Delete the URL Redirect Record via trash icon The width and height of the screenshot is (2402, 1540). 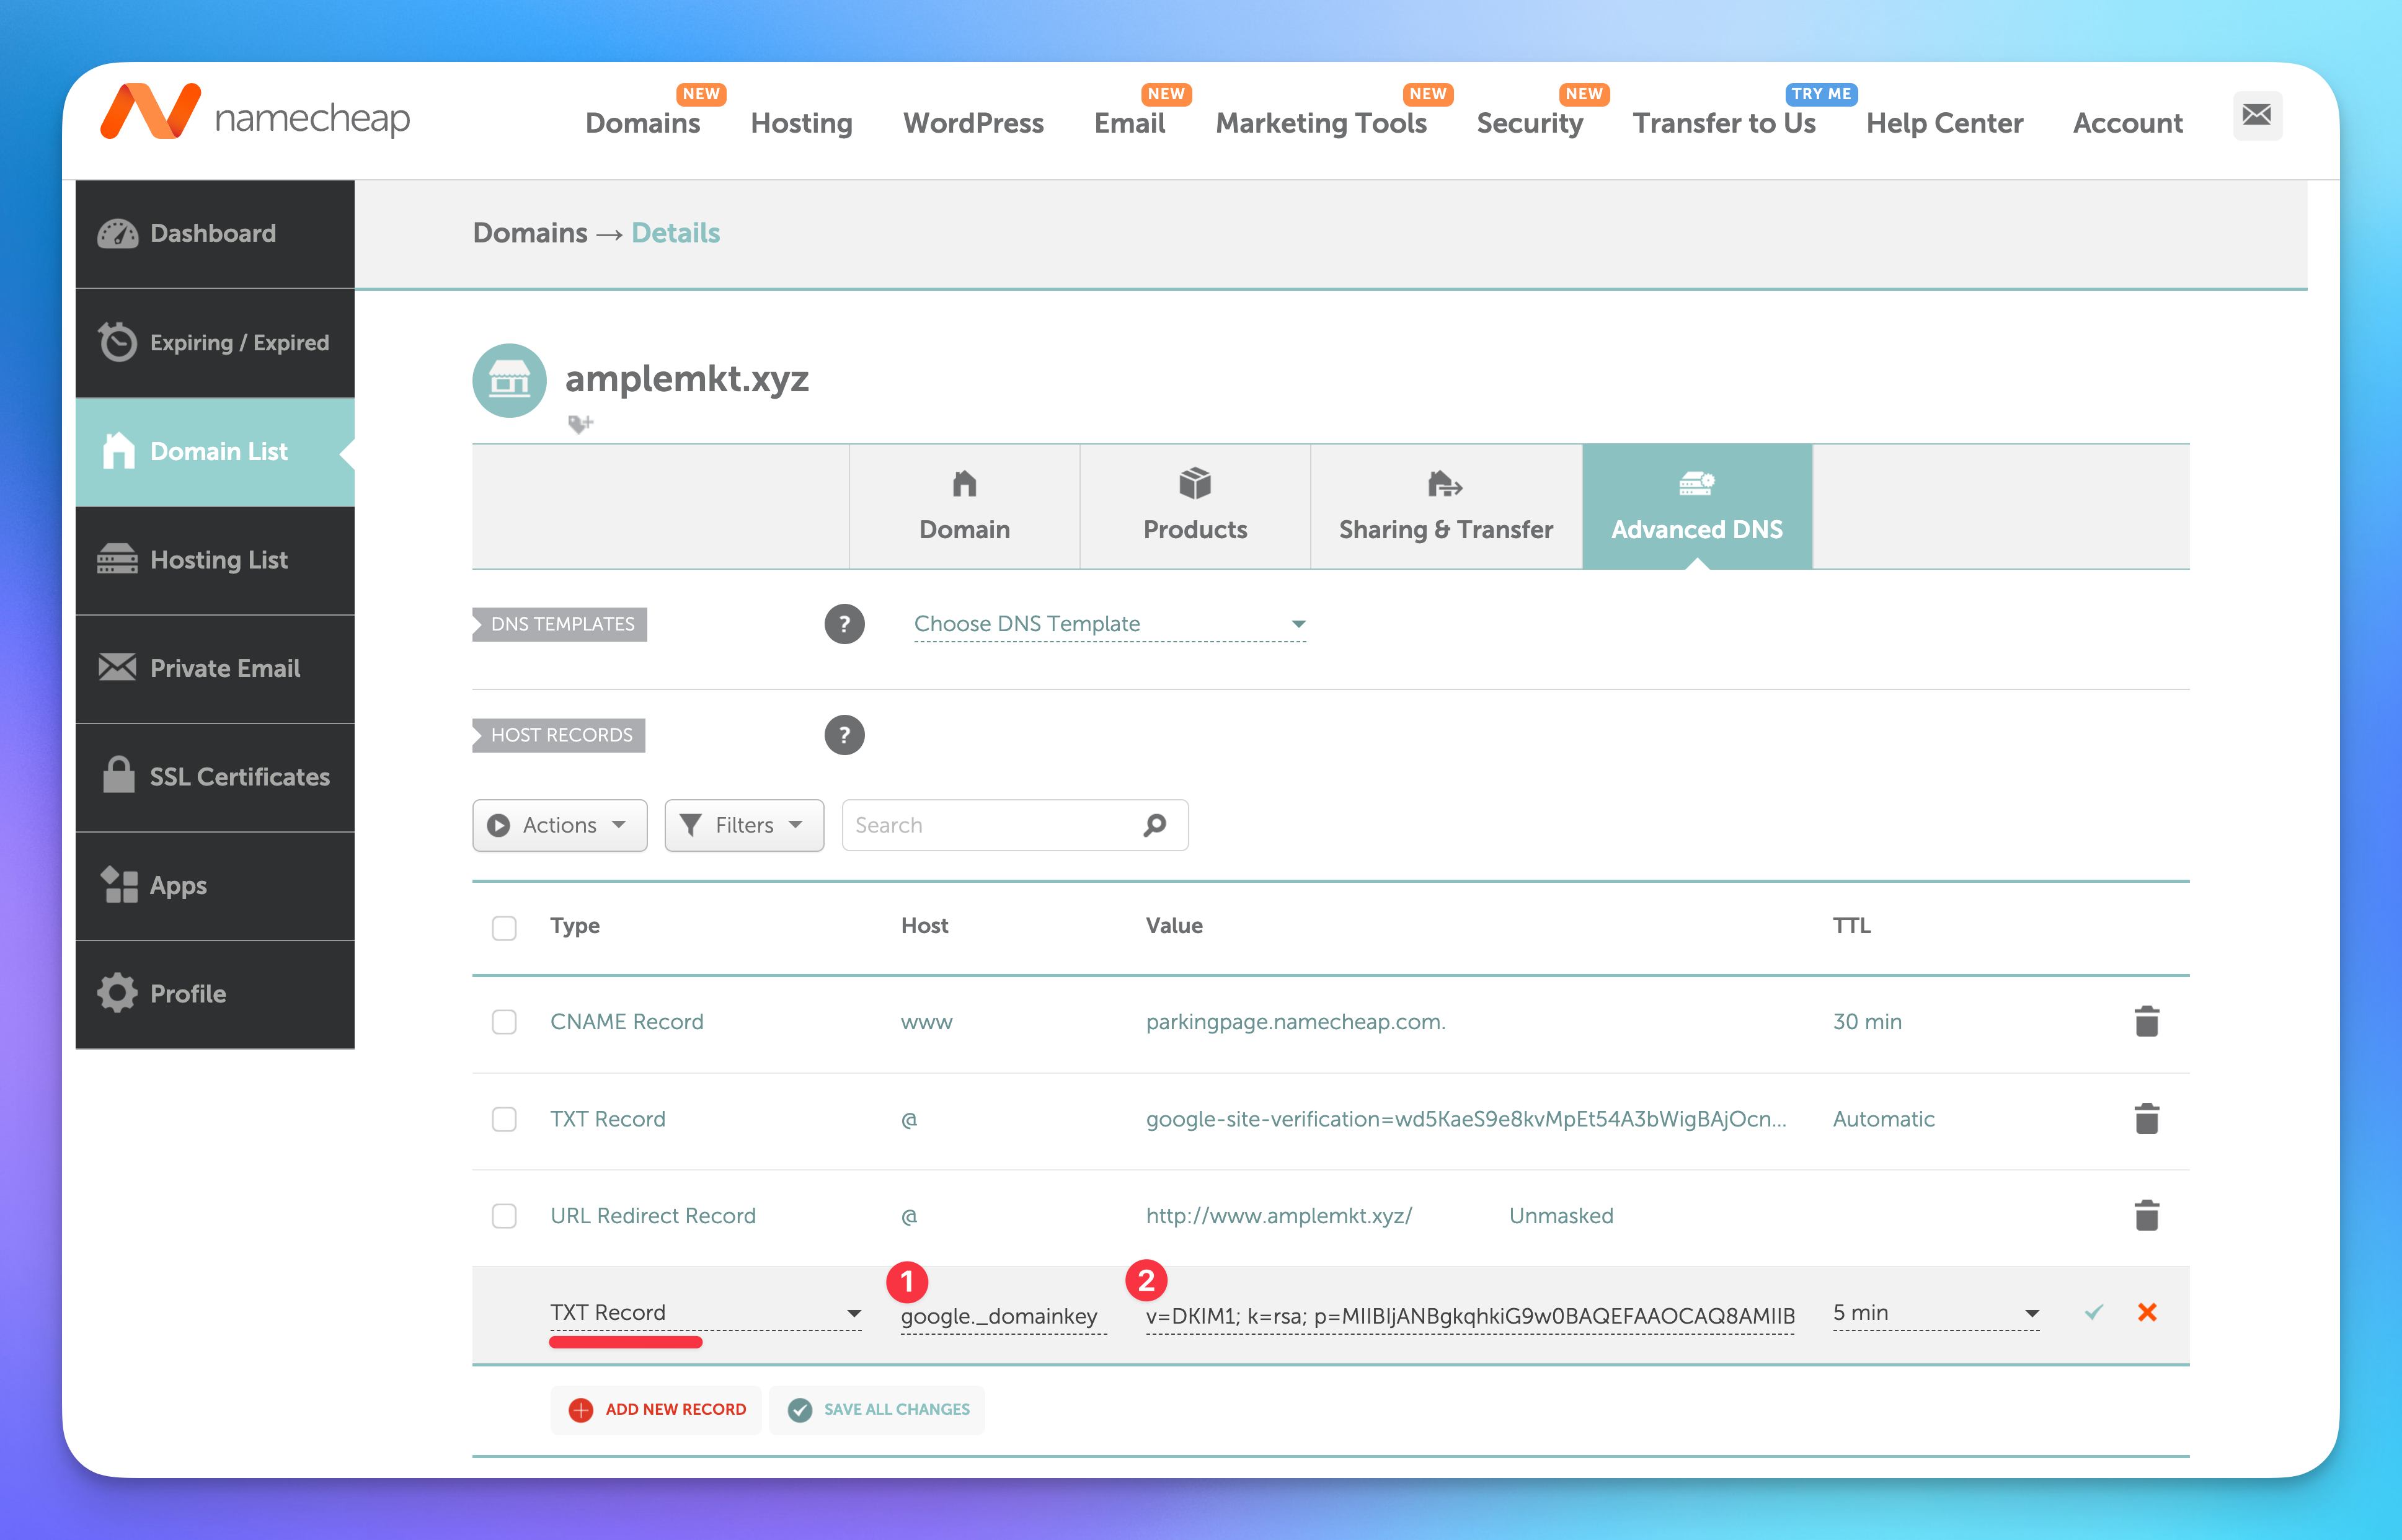(2146, 1215)
